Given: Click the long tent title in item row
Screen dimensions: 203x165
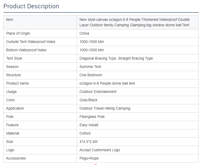Looking at the screenshot, I should tap(134, 22).
